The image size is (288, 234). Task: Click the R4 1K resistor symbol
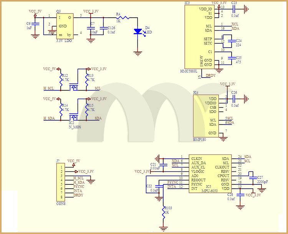click(123, 17)
